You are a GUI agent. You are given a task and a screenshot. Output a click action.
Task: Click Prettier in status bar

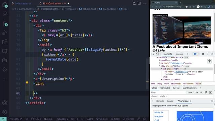128,119
